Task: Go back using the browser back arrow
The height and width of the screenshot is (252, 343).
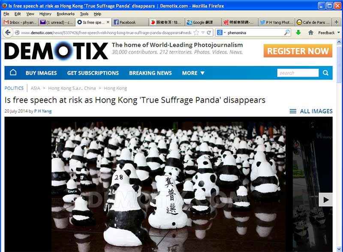Action: 8,33
